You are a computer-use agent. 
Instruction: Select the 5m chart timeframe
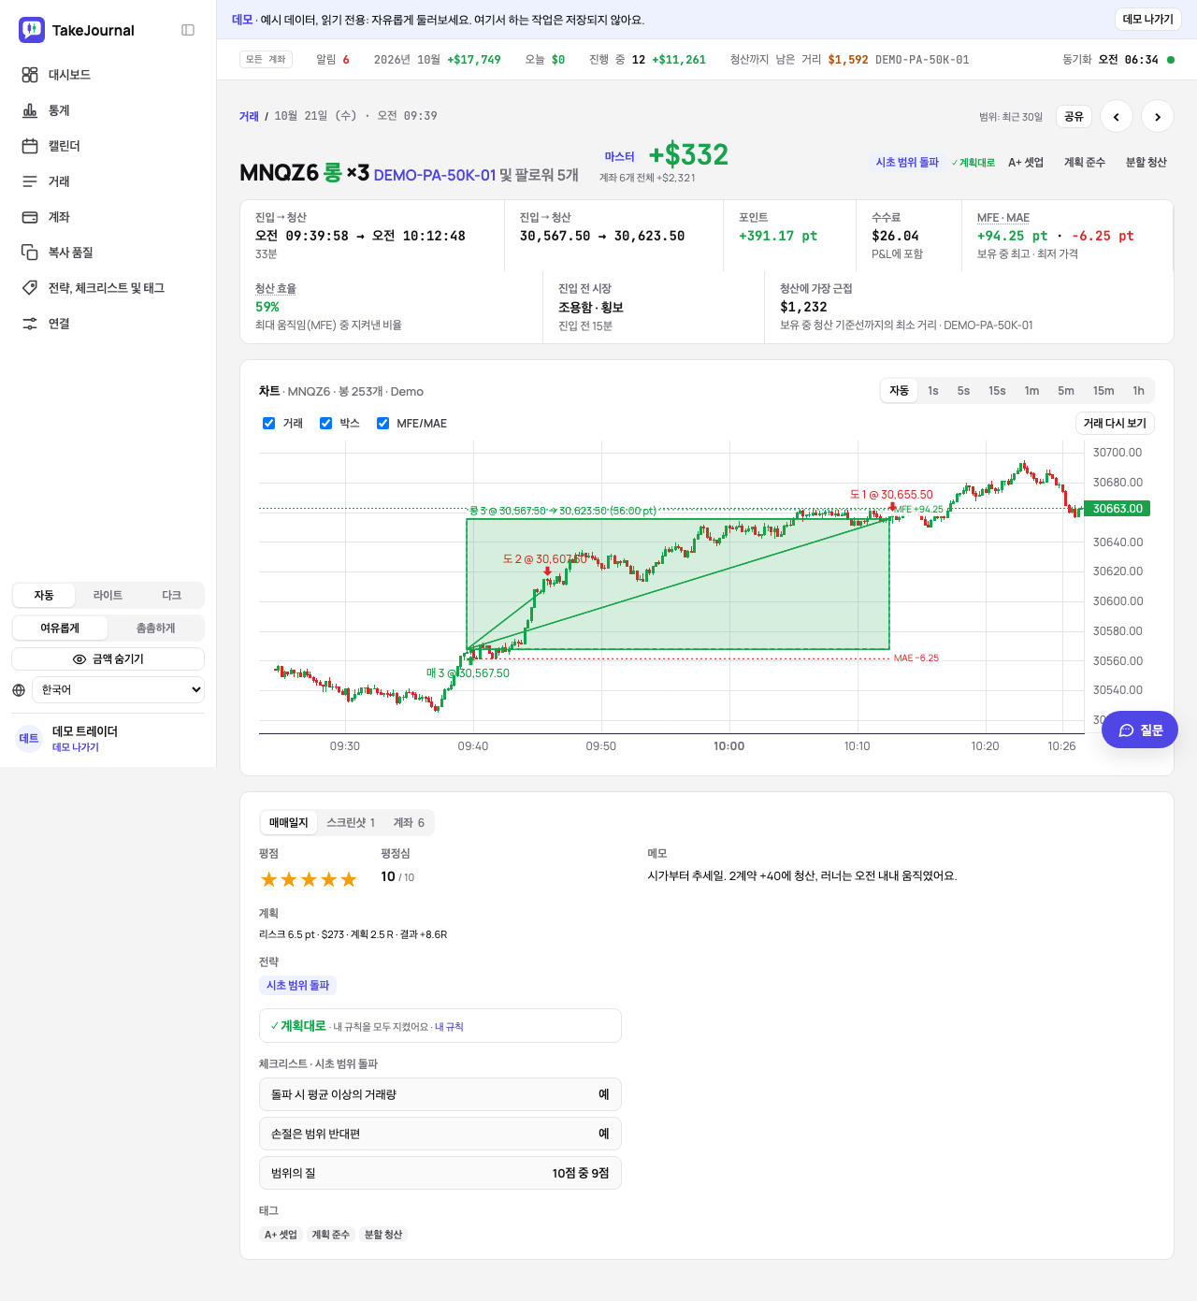tap(1066, 391)
